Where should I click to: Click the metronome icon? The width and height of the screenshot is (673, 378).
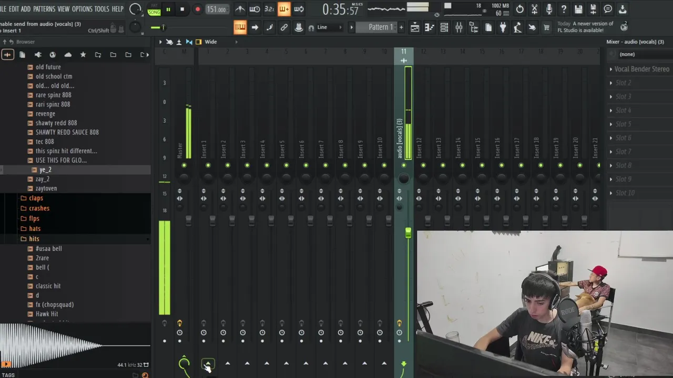point(240,9)
